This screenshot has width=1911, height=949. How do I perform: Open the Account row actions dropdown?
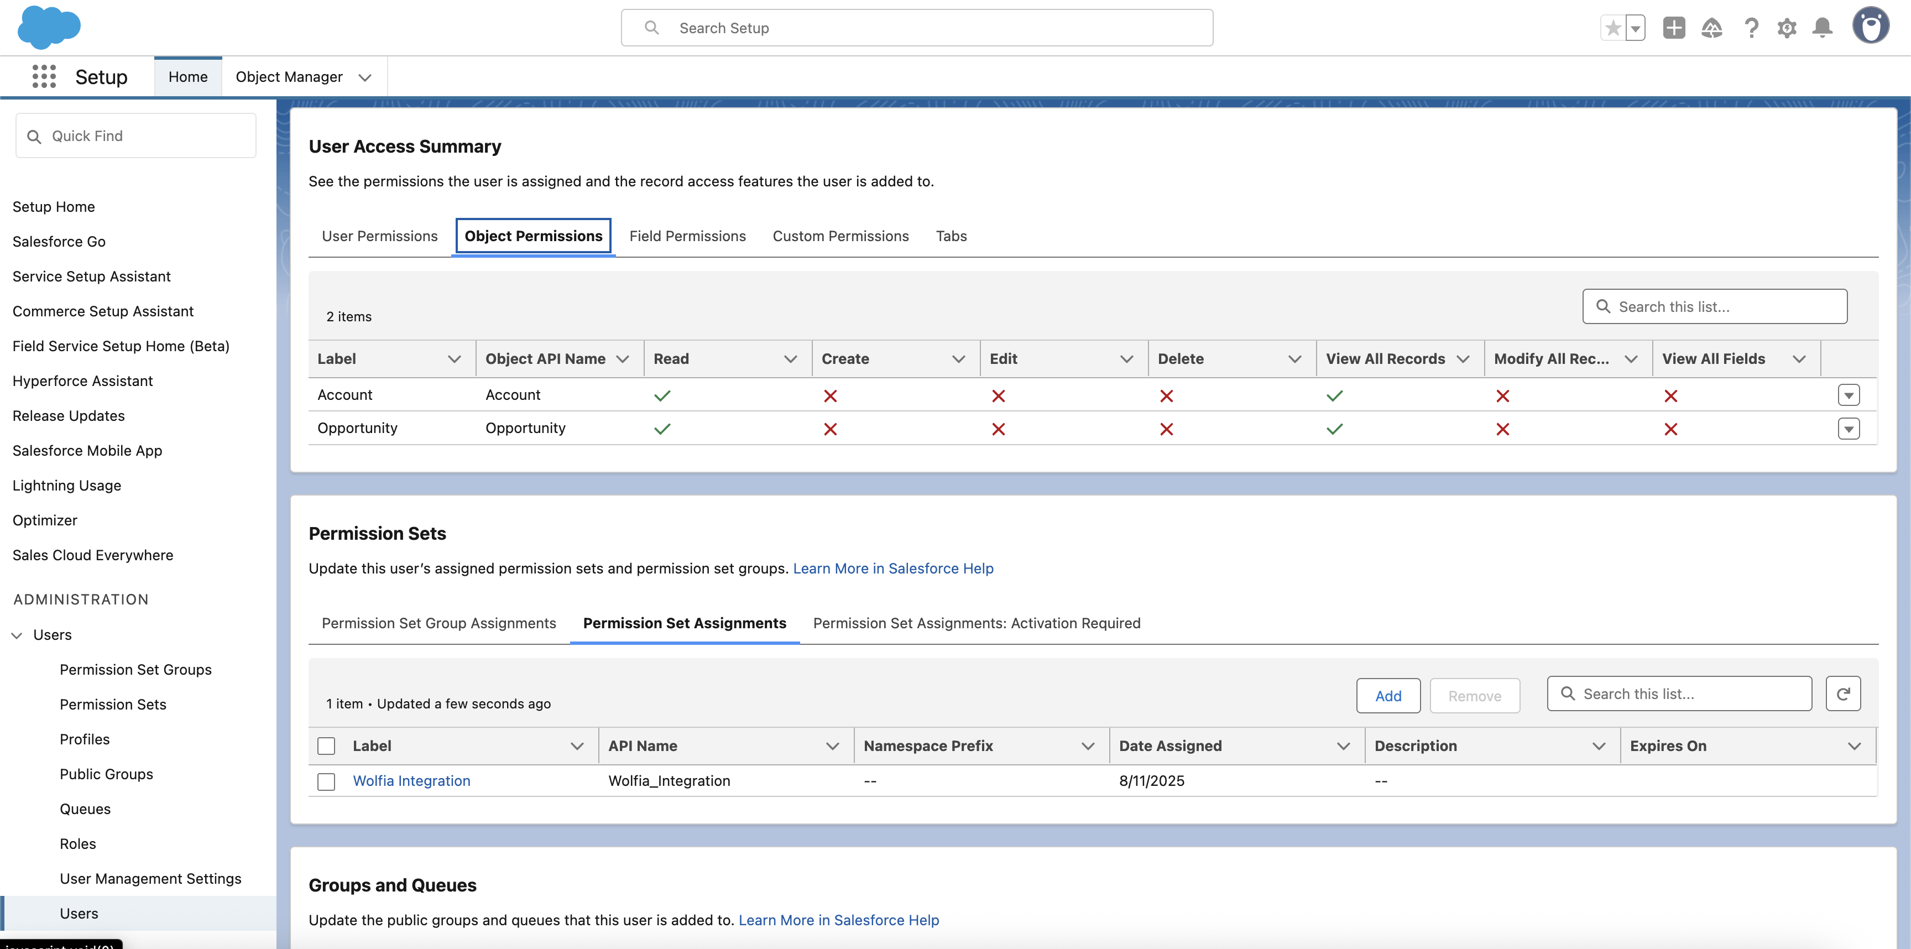click(x=1849, y=395)
